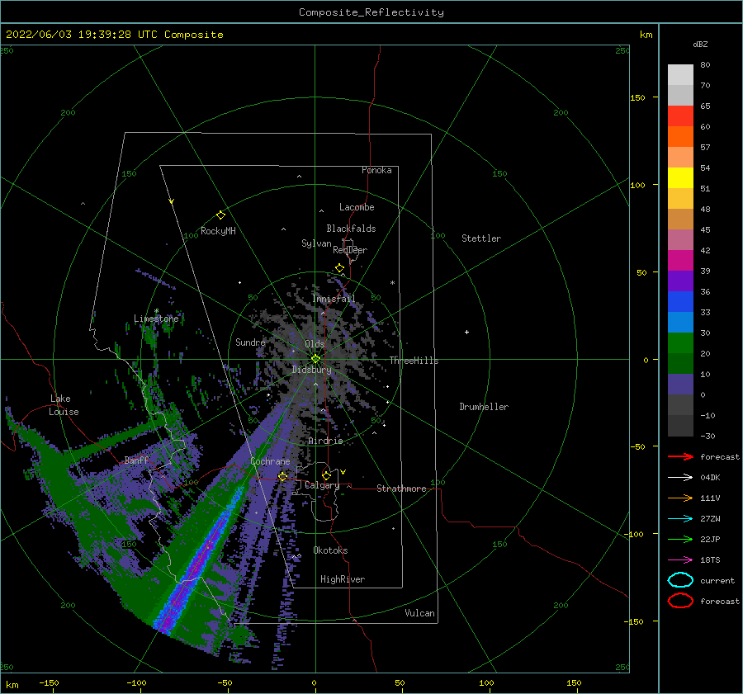This screenshot has width=743, height=694.
Task: Click the Innisfail town label
Action: (x=334, y=299)
